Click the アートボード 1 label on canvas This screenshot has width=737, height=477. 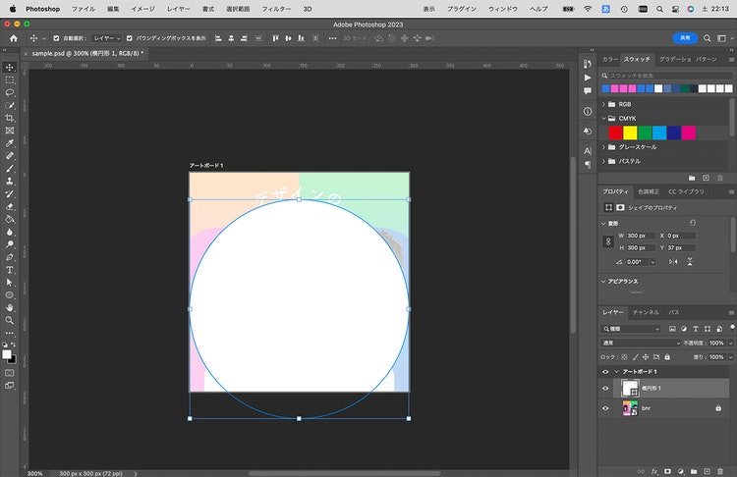206,166
